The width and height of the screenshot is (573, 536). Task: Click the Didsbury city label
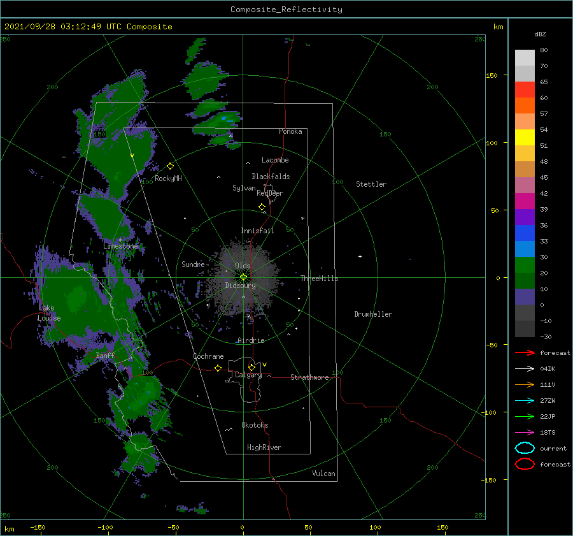pyautogui.click(x=241, y=286)
